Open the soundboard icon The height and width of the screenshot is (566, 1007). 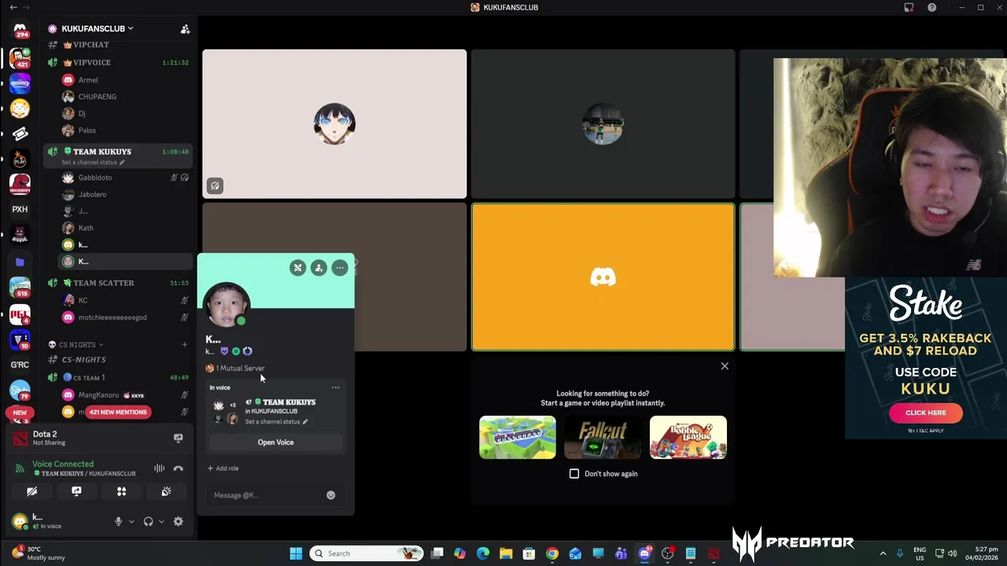pyautogui.click(x=166, y=491)
